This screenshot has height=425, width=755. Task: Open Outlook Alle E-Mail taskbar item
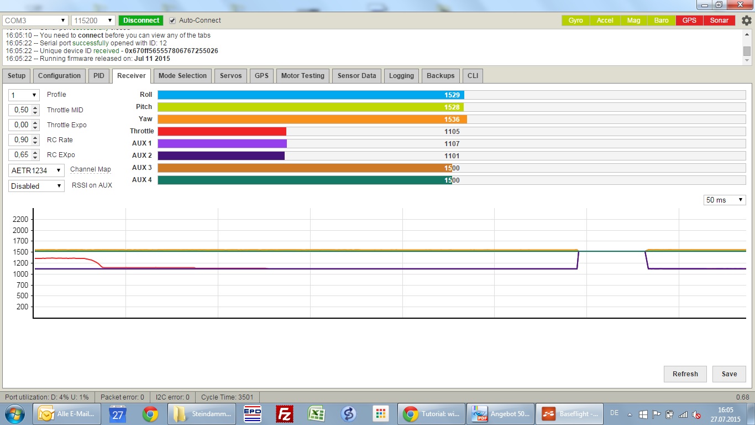[68, 413]
